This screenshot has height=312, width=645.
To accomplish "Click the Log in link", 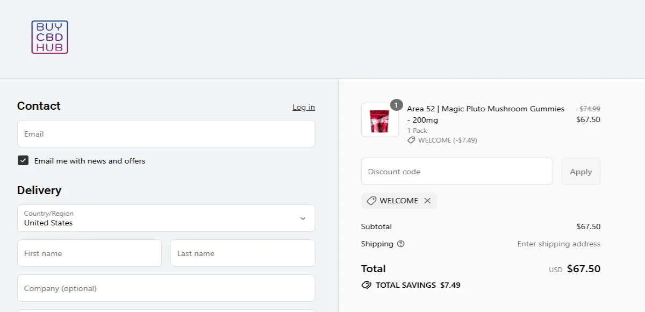I will (x=304, y=107).
